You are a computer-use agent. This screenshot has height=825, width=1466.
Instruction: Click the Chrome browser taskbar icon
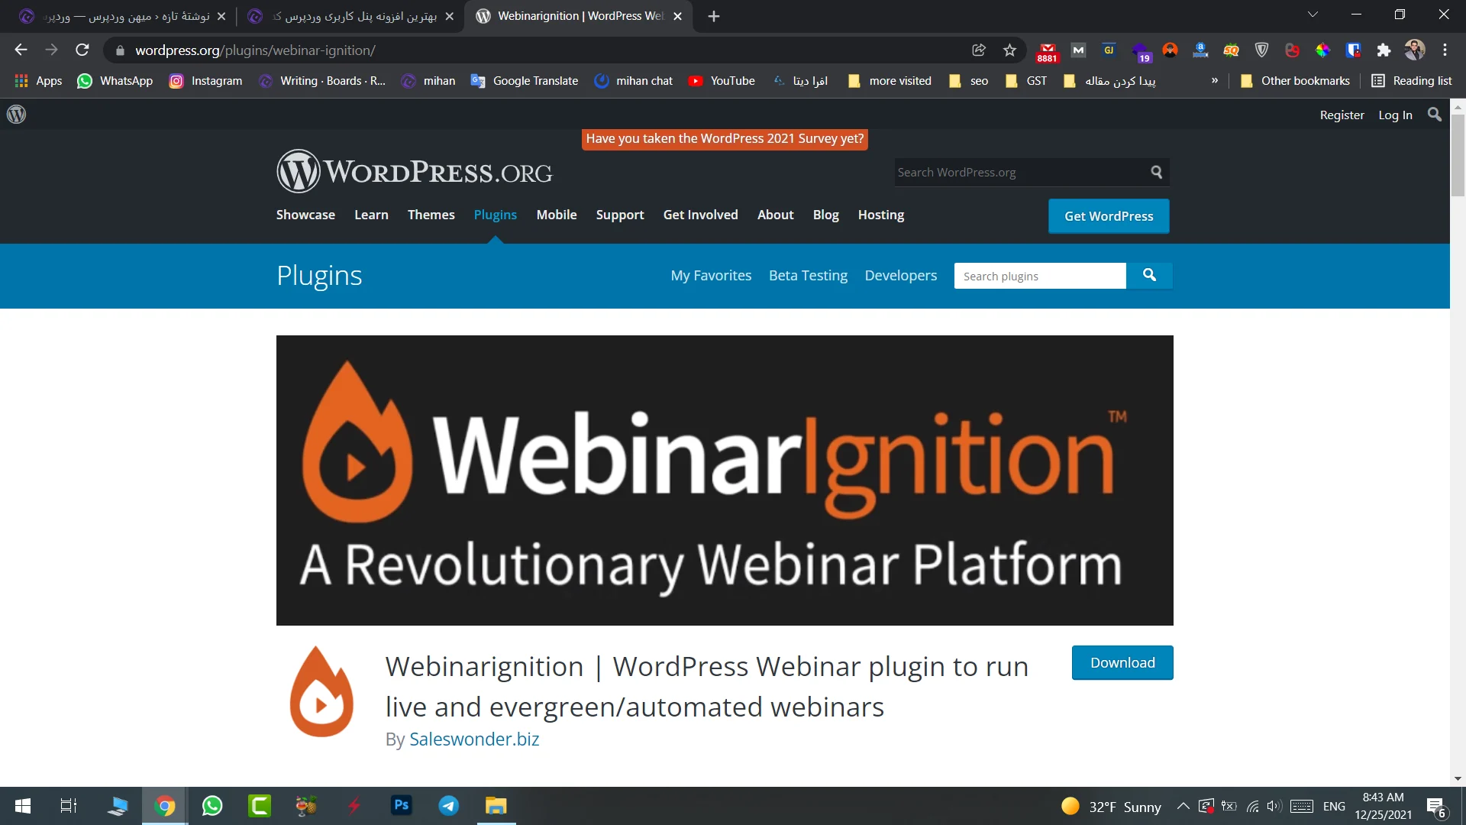pyautogui.click(x=166, y=805)
